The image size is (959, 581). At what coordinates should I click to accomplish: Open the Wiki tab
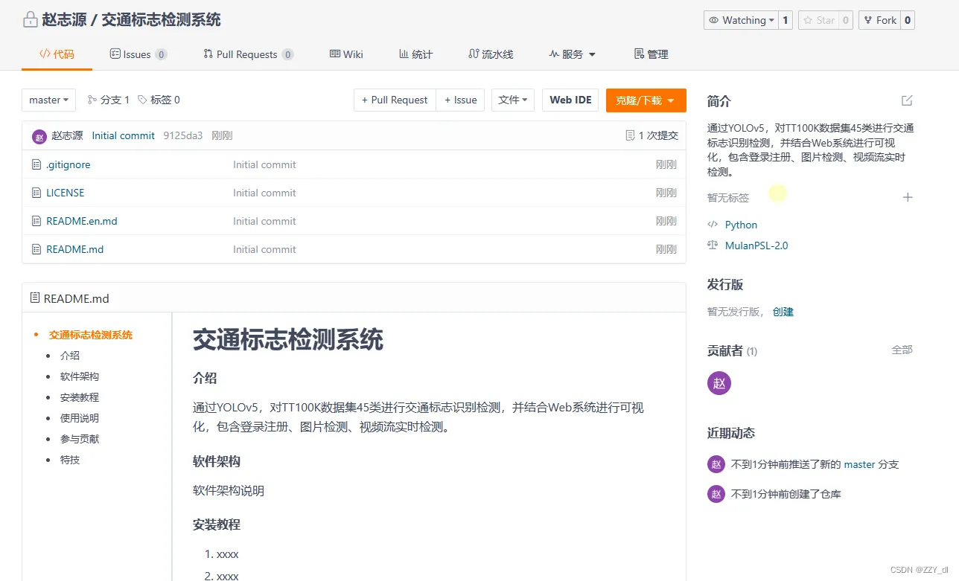pos(346,54)
